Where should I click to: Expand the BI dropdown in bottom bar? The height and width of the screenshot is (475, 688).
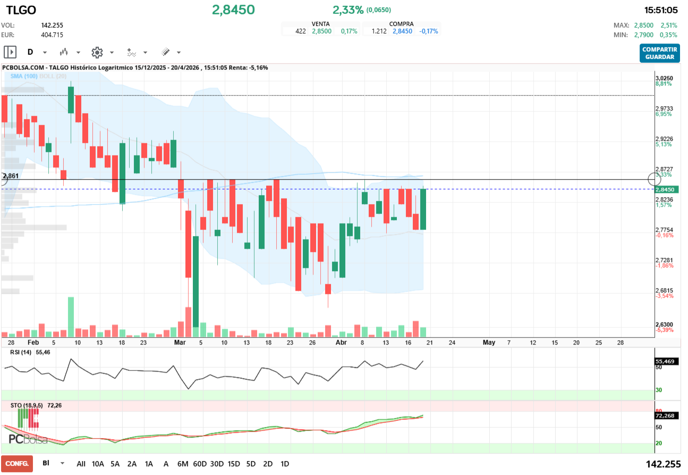(x=63, y=463)
